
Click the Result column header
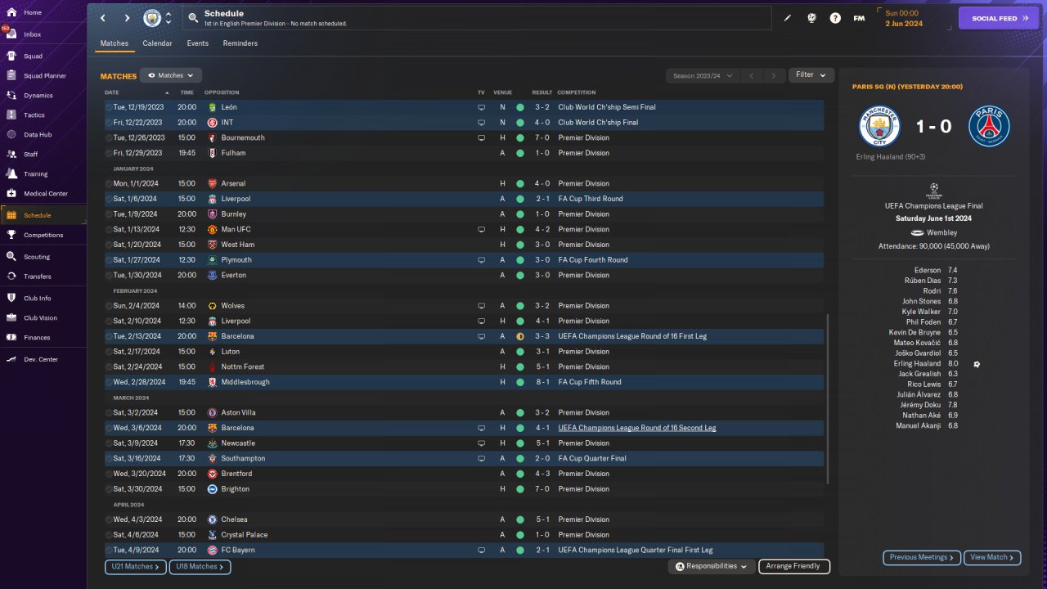(x=541, y=92)
